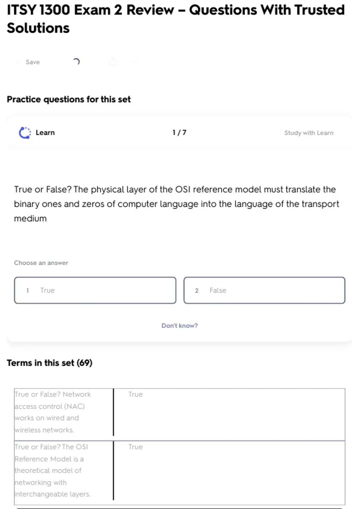This screenshot has height=509, width=359.
Task: Click the OSI Reference Model term card
Action: tap(53, 470)
